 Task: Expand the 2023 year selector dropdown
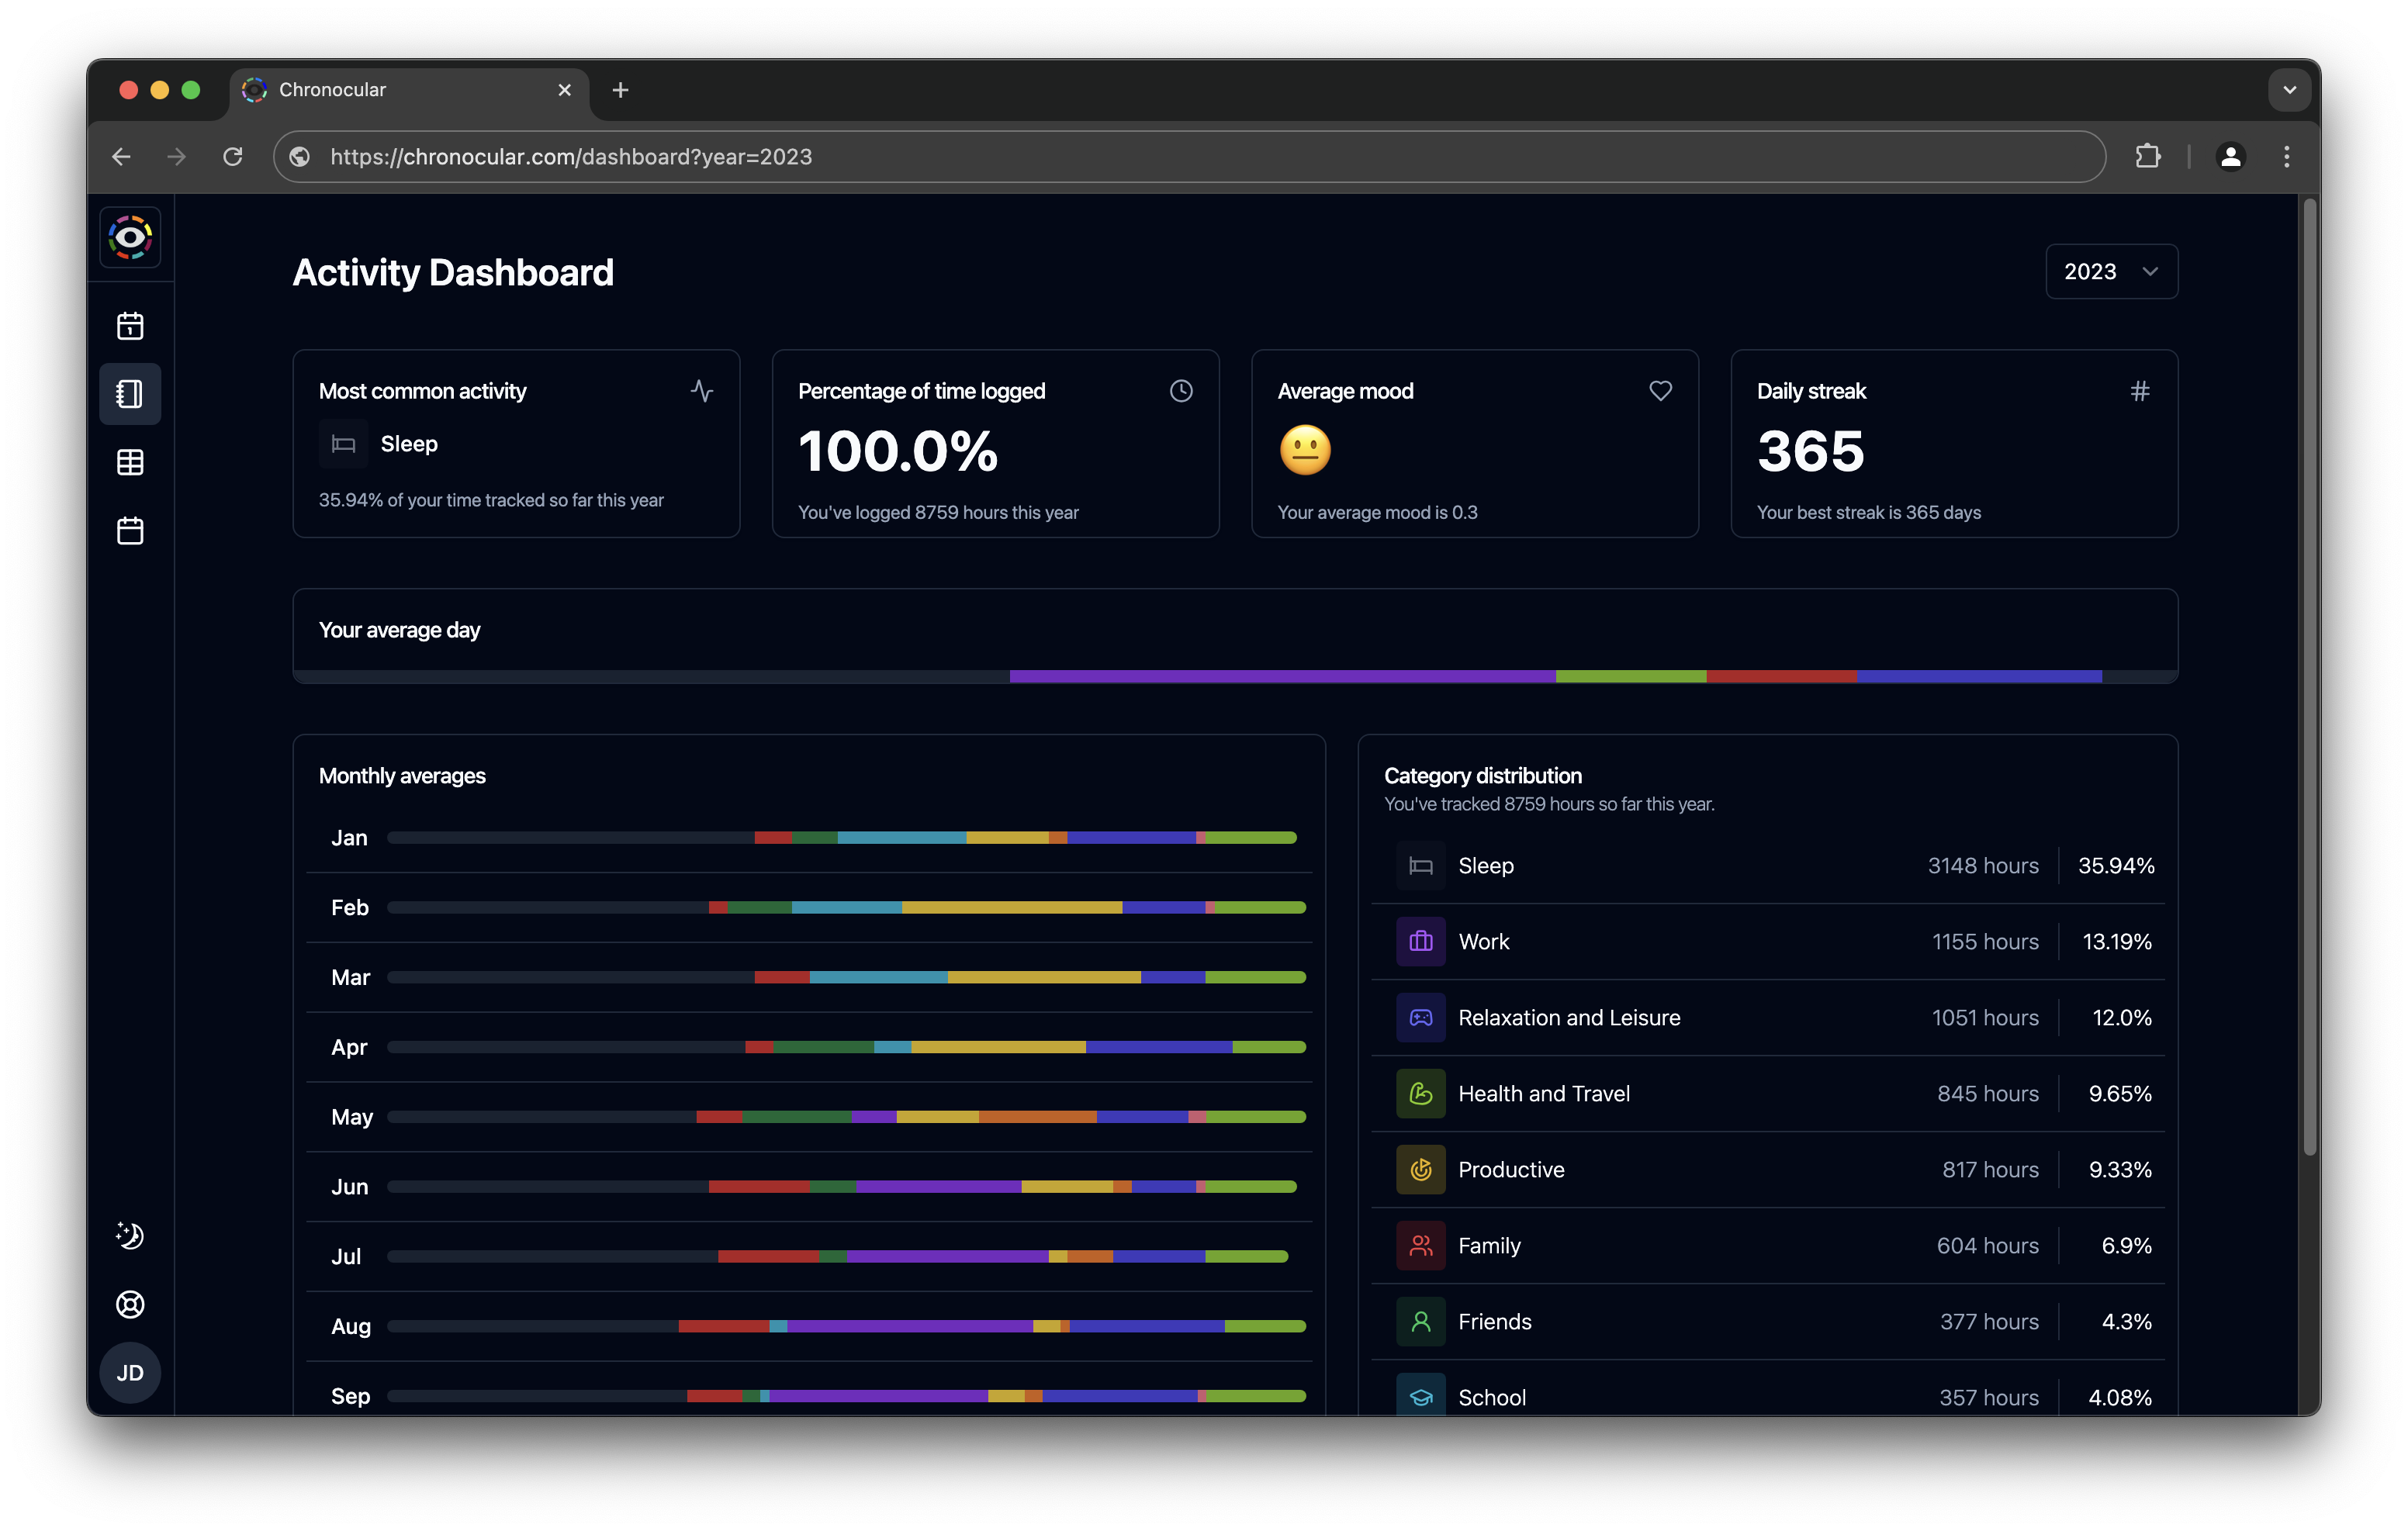point(2111,272)
